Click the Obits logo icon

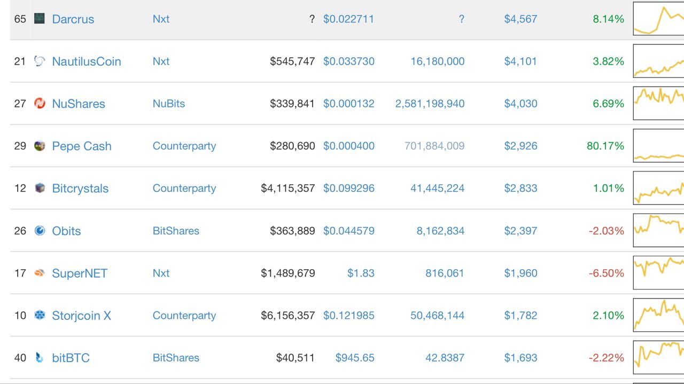click(40, 230)
